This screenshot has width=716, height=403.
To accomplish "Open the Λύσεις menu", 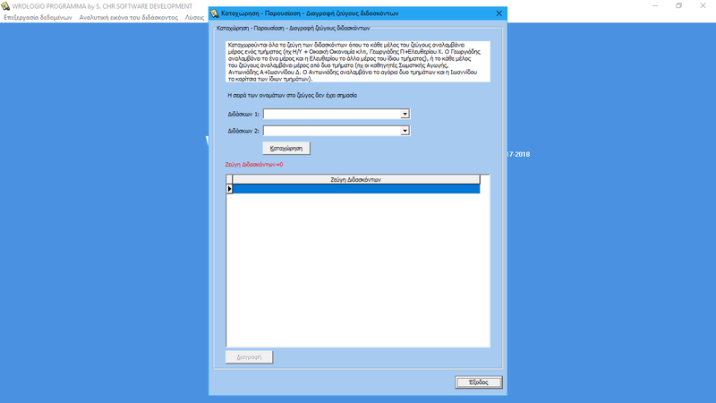I will pos(194,17).
